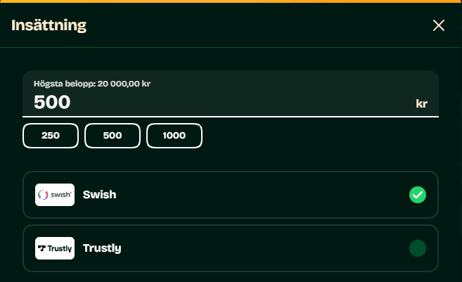Click the orange bar at the top edge

pyautogui.click(x=231, y=1)
